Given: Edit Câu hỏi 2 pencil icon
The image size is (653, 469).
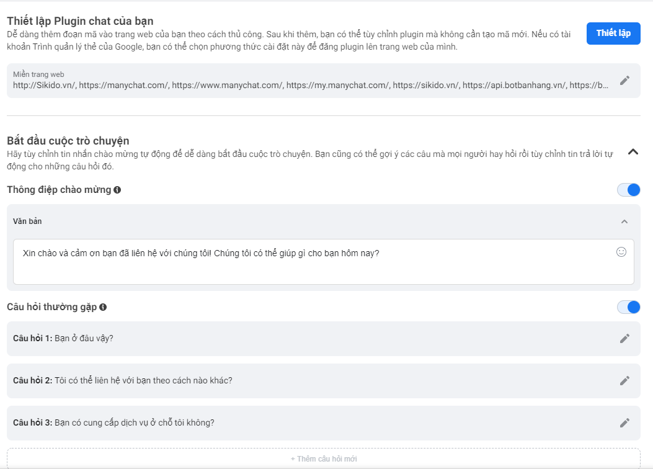Looking at the screenshot, I should [624, 381].
